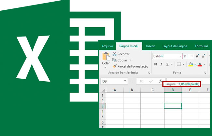Expand the Colar paste options arrow
Image resolution: width=212 pixels, height=136 pixels.
coord(106,67)
